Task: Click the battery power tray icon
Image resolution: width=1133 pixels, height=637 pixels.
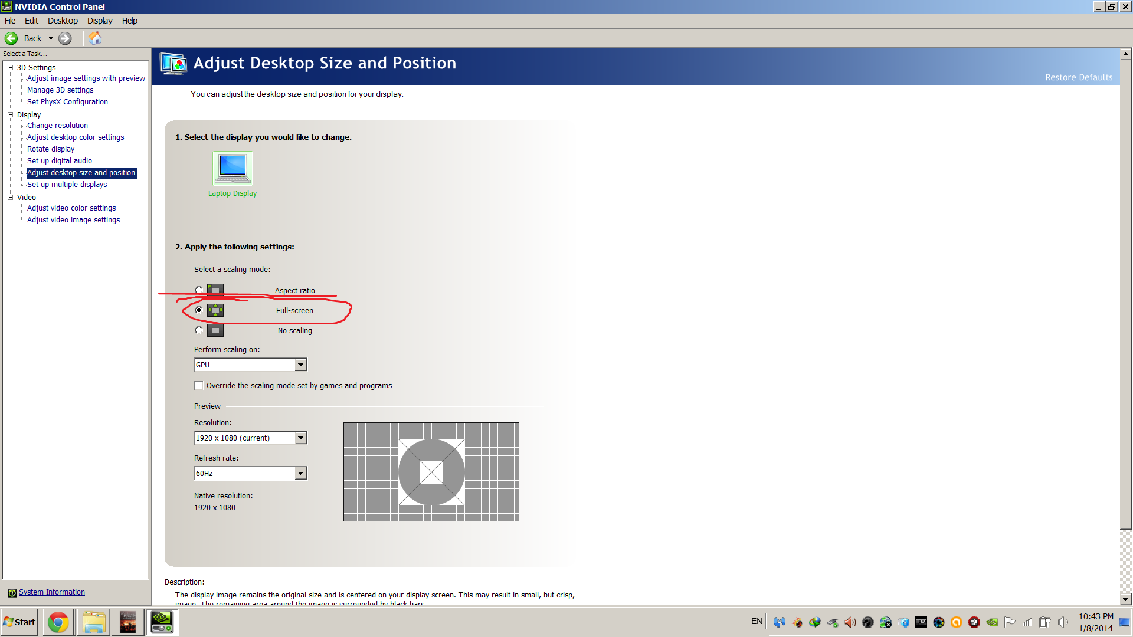Action: [x=1045, y=622]
